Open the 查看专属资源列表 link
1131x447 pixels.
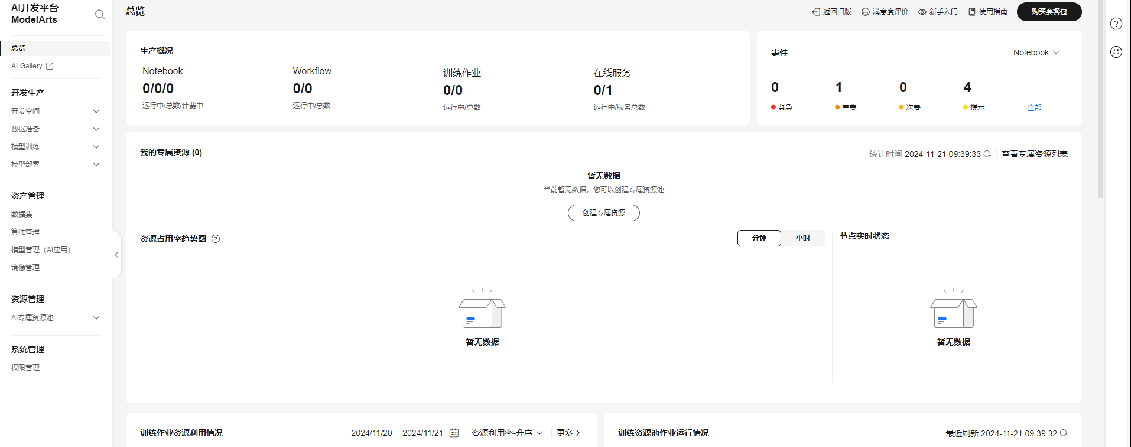pos(1035,154)
